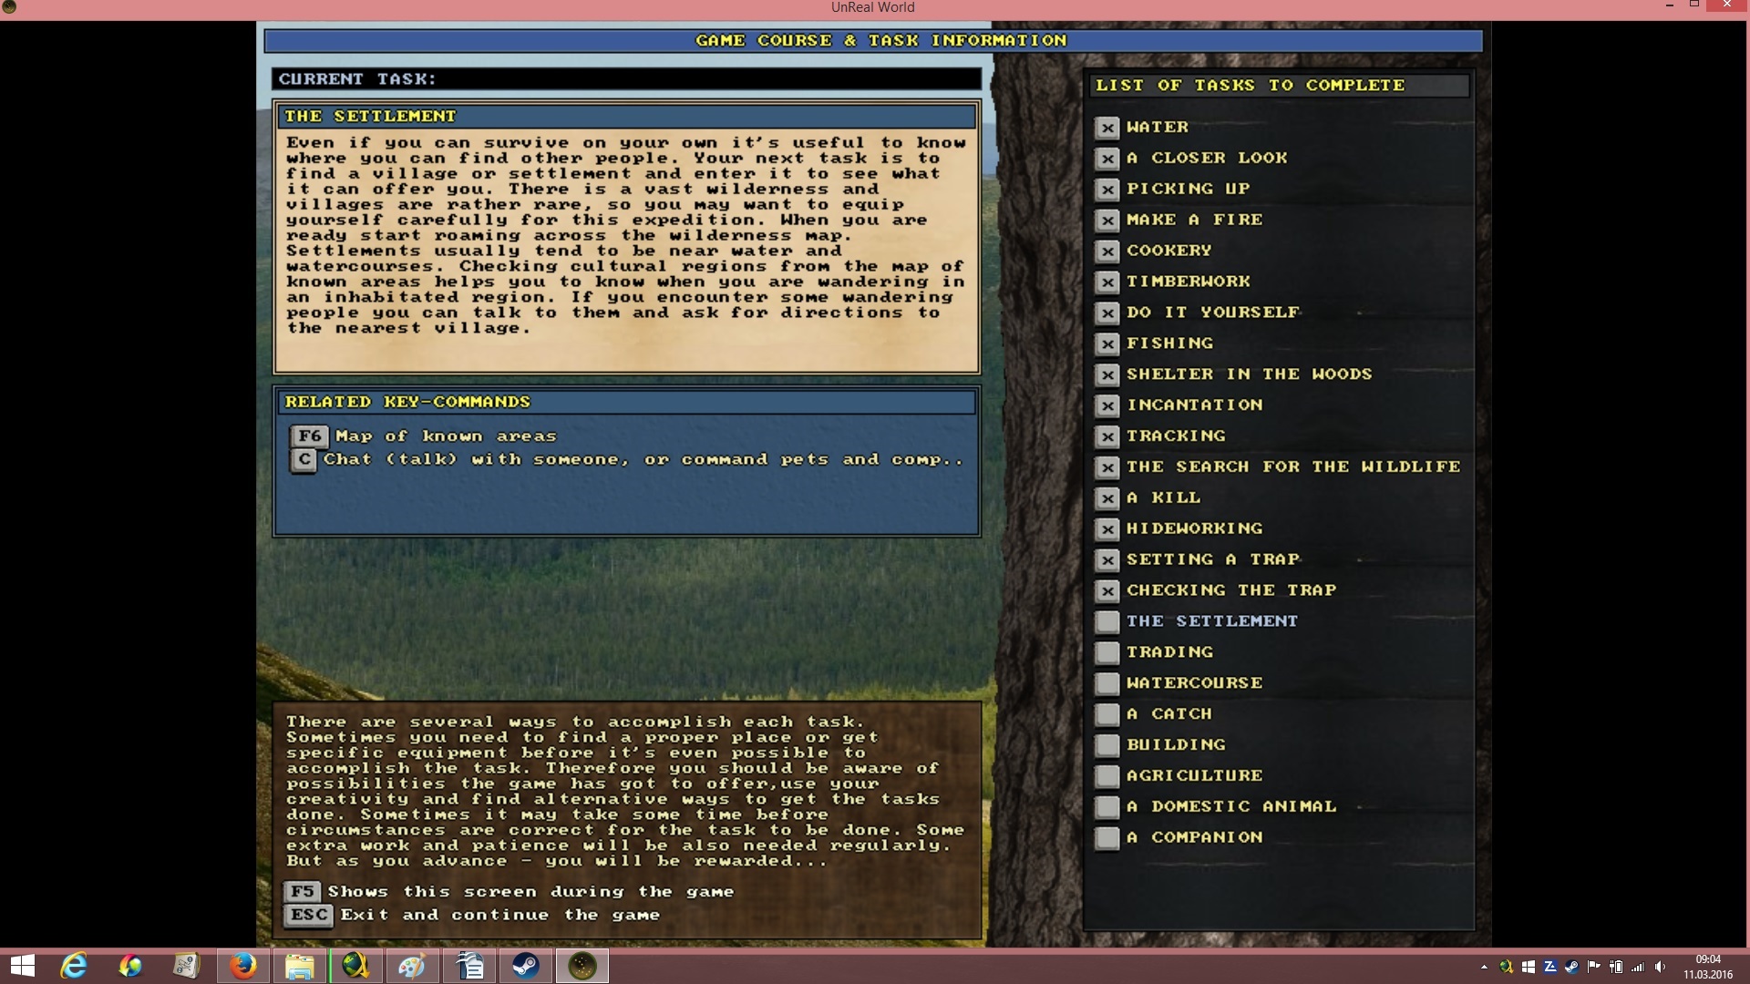Open Firefox from the taskbar
1750x984 pixels.
(x=242, y=966)
